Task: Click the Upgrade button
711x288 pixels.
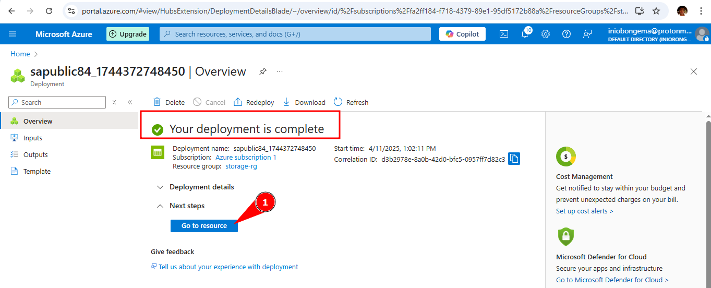Action: coord(128,34)
